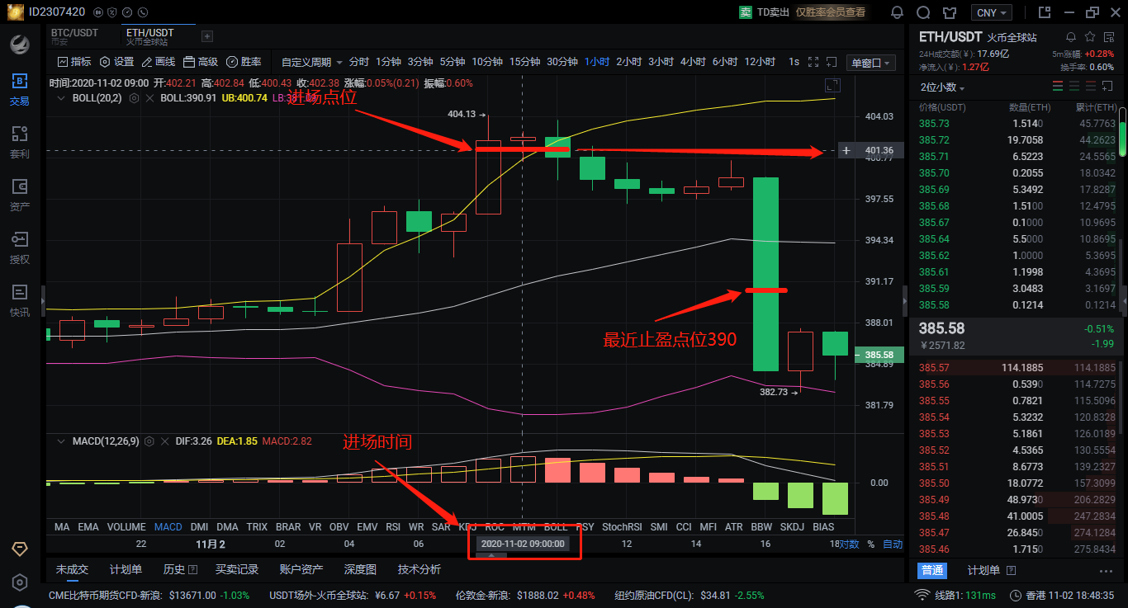Click the plus marker at 401.36 price
Image resolution: width=1128 pixels, height=608 pixels.
click(846, 150)
